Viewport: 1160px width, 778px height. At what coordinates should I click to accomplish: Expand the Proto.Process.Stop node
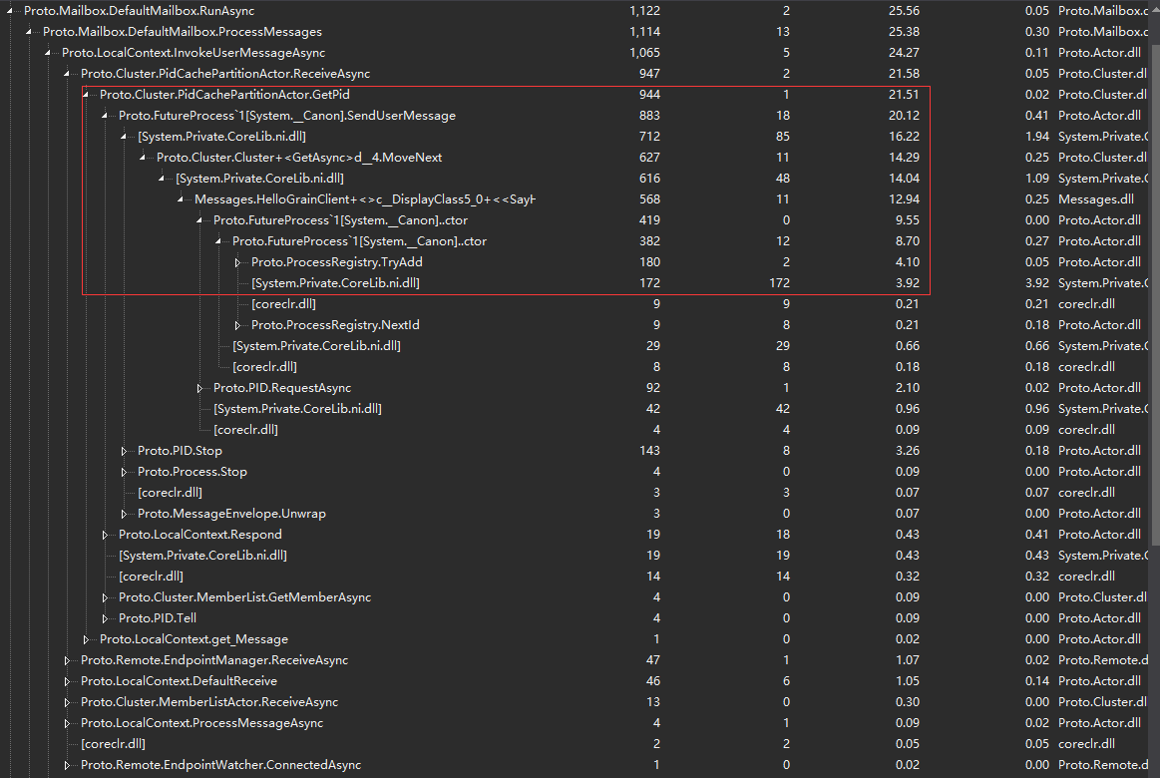click(123, 471)
